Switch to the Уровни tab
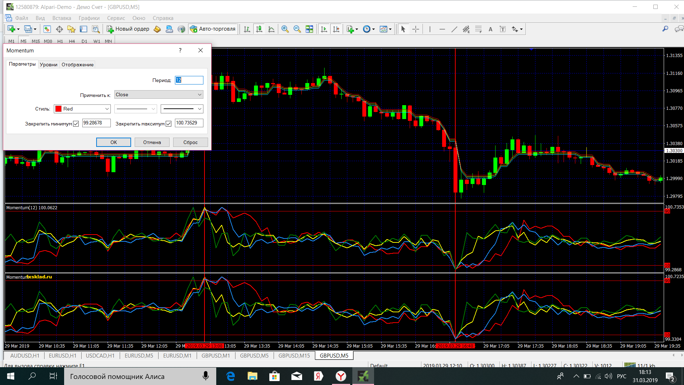This screenshot has width=684, height=385. [48, 65]
